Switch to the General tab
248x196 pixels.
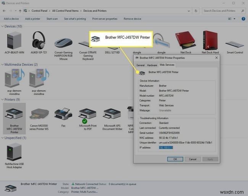click(x=140, y=65)
